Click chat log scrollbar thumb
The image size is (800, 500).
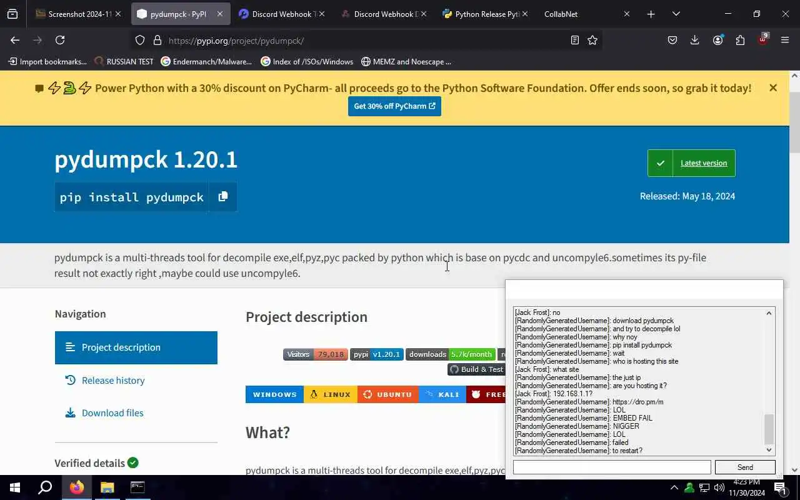(769, 429)
